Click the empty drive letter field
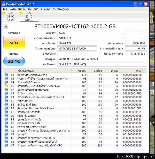 click(x=77, y=54)
